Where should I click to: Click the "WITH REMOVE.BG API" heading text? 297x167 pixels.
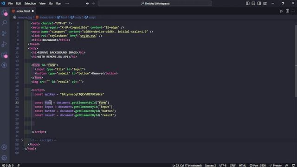[53, 57]
